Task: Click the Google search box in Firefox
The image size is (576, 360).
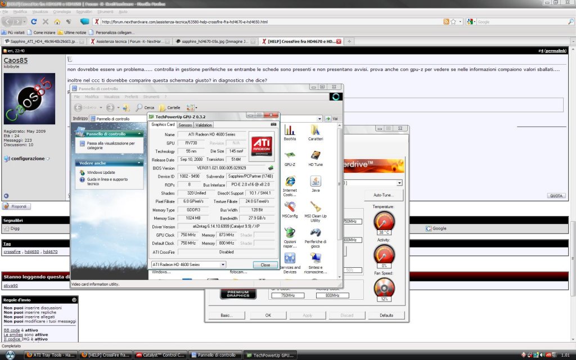Action: click(x=521, y=22)
